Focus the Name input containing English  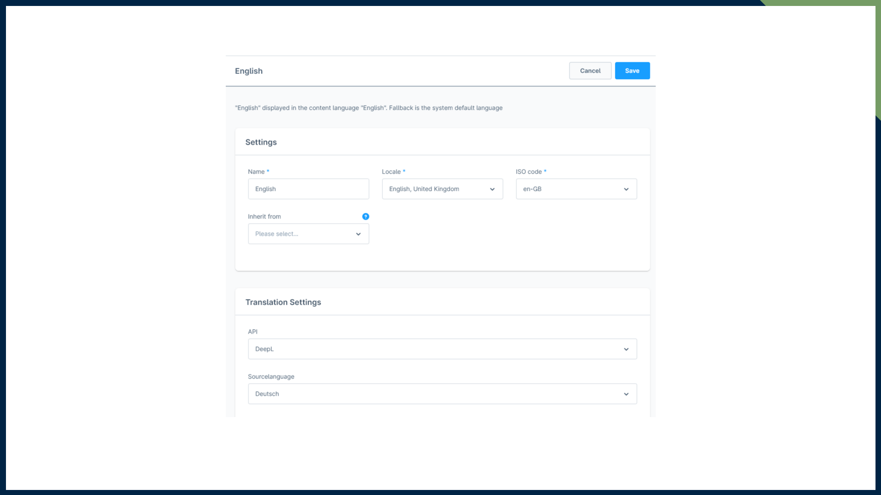coord(308,189)
